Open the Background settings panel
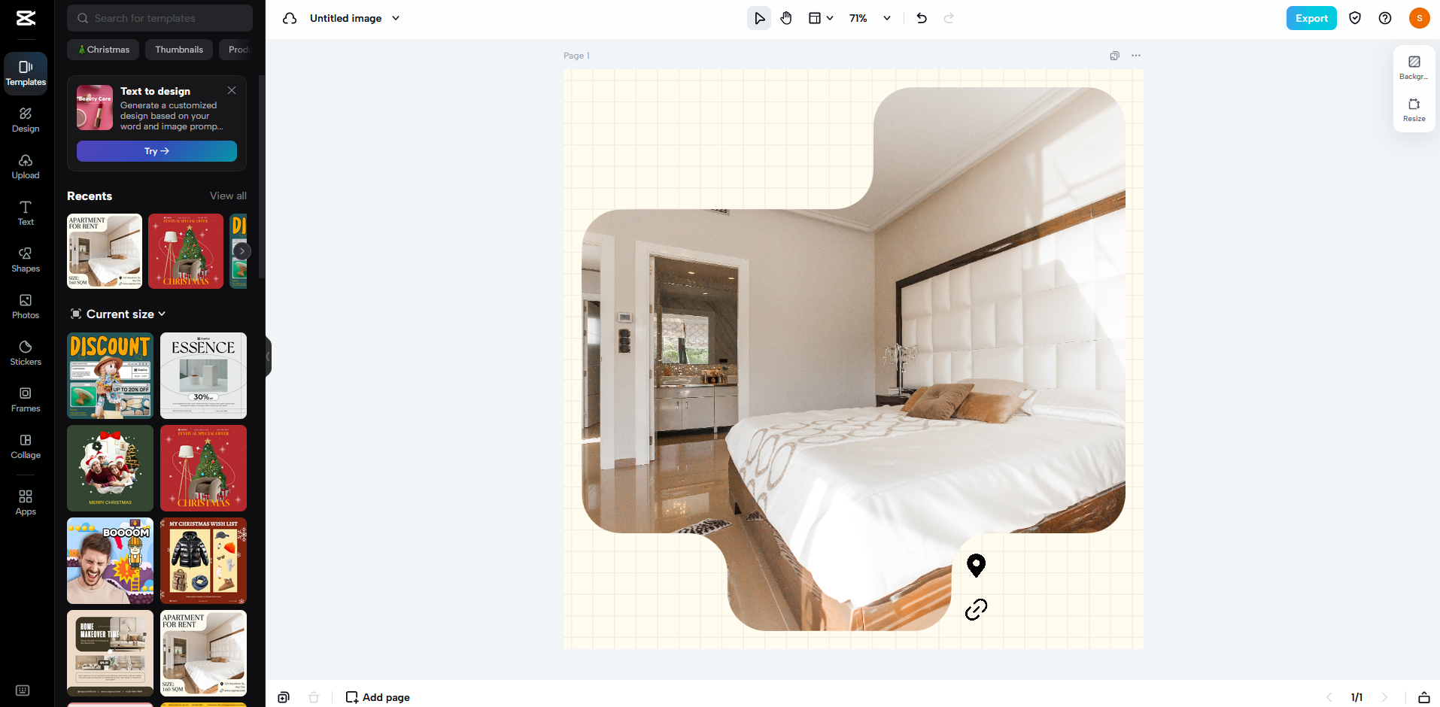Image resolution: width=1440 pixels, height=707 pixels. [x=1414, y=67]
